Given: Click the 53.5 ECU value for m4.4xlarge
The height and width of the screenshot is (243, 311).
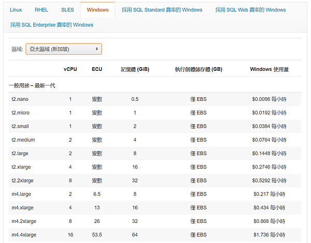Looking at the screenshot, I should (97, 235).
